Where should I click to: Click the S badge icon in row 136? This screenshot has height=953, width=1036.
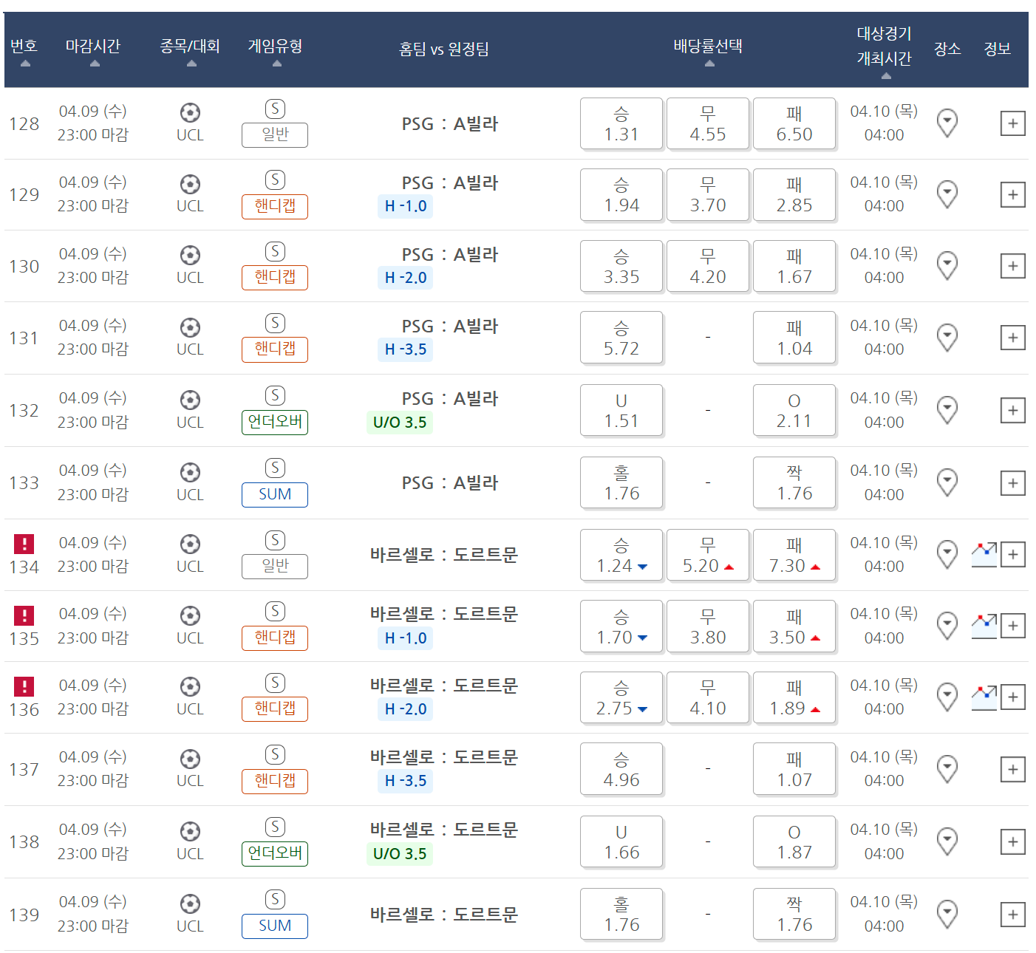coord(275,683)
